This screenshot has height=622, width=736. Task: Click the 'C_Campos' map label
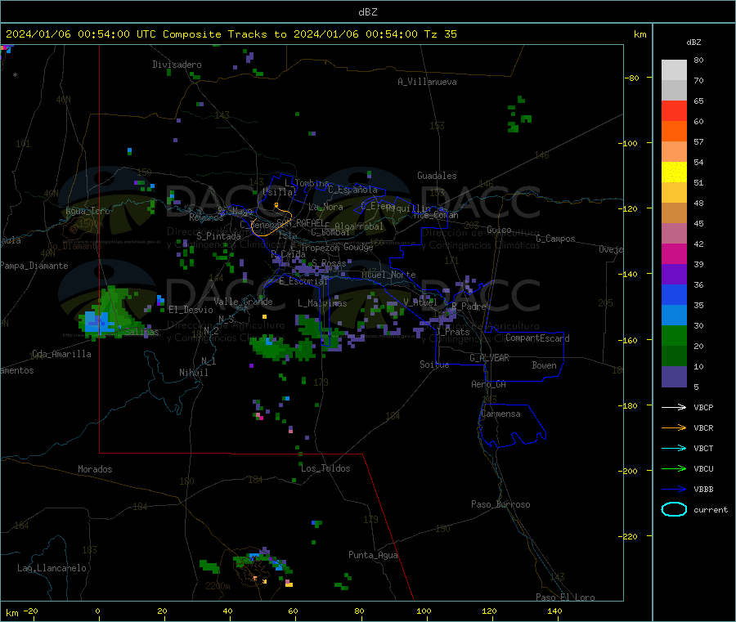coord(555,239)
